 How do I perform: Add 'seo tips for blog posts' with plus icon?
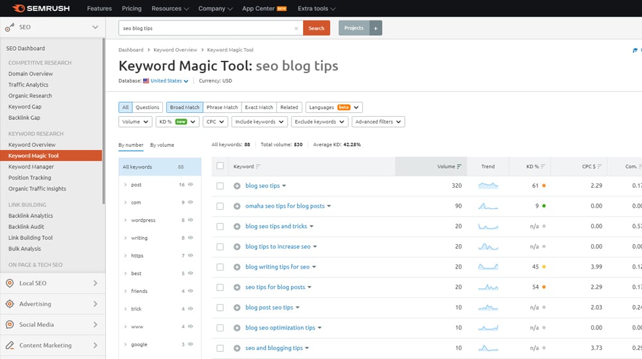(x=237, y=287)
